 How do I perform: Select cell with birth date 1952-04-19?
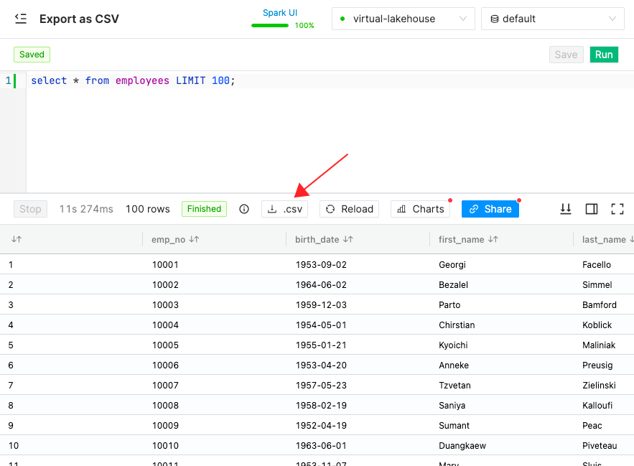click(321, 426)
